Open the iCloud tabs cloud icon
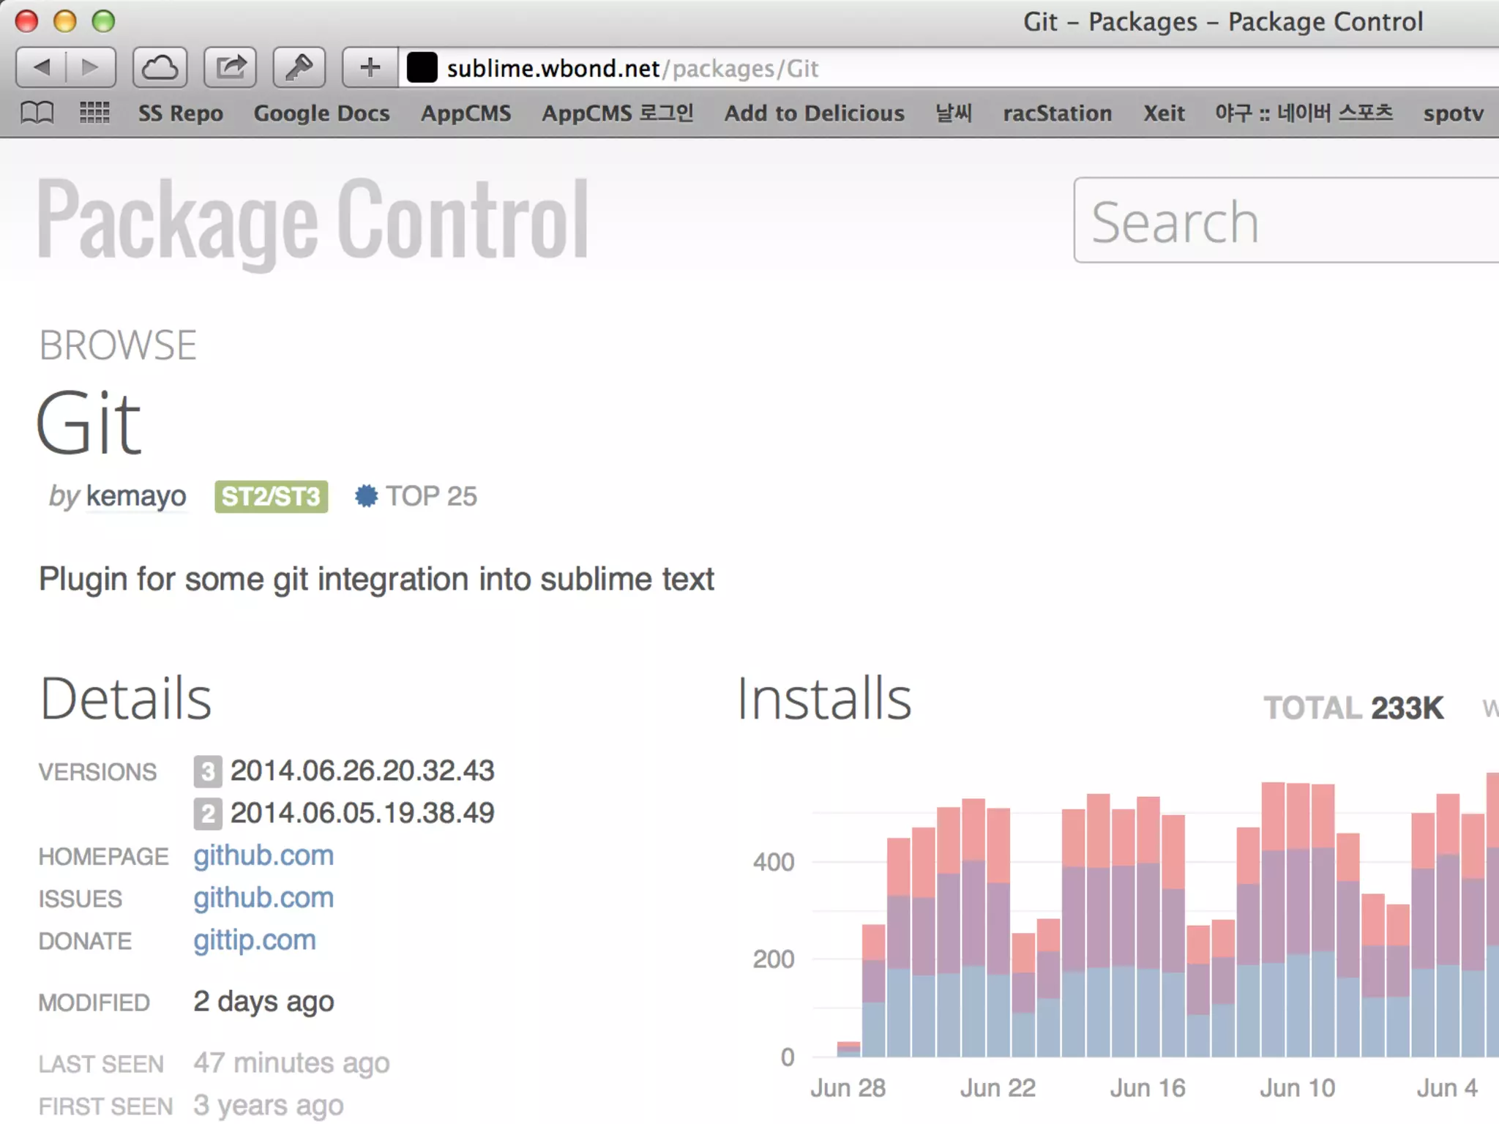This screenshot has height=1124, width=1499. (160, 67)
